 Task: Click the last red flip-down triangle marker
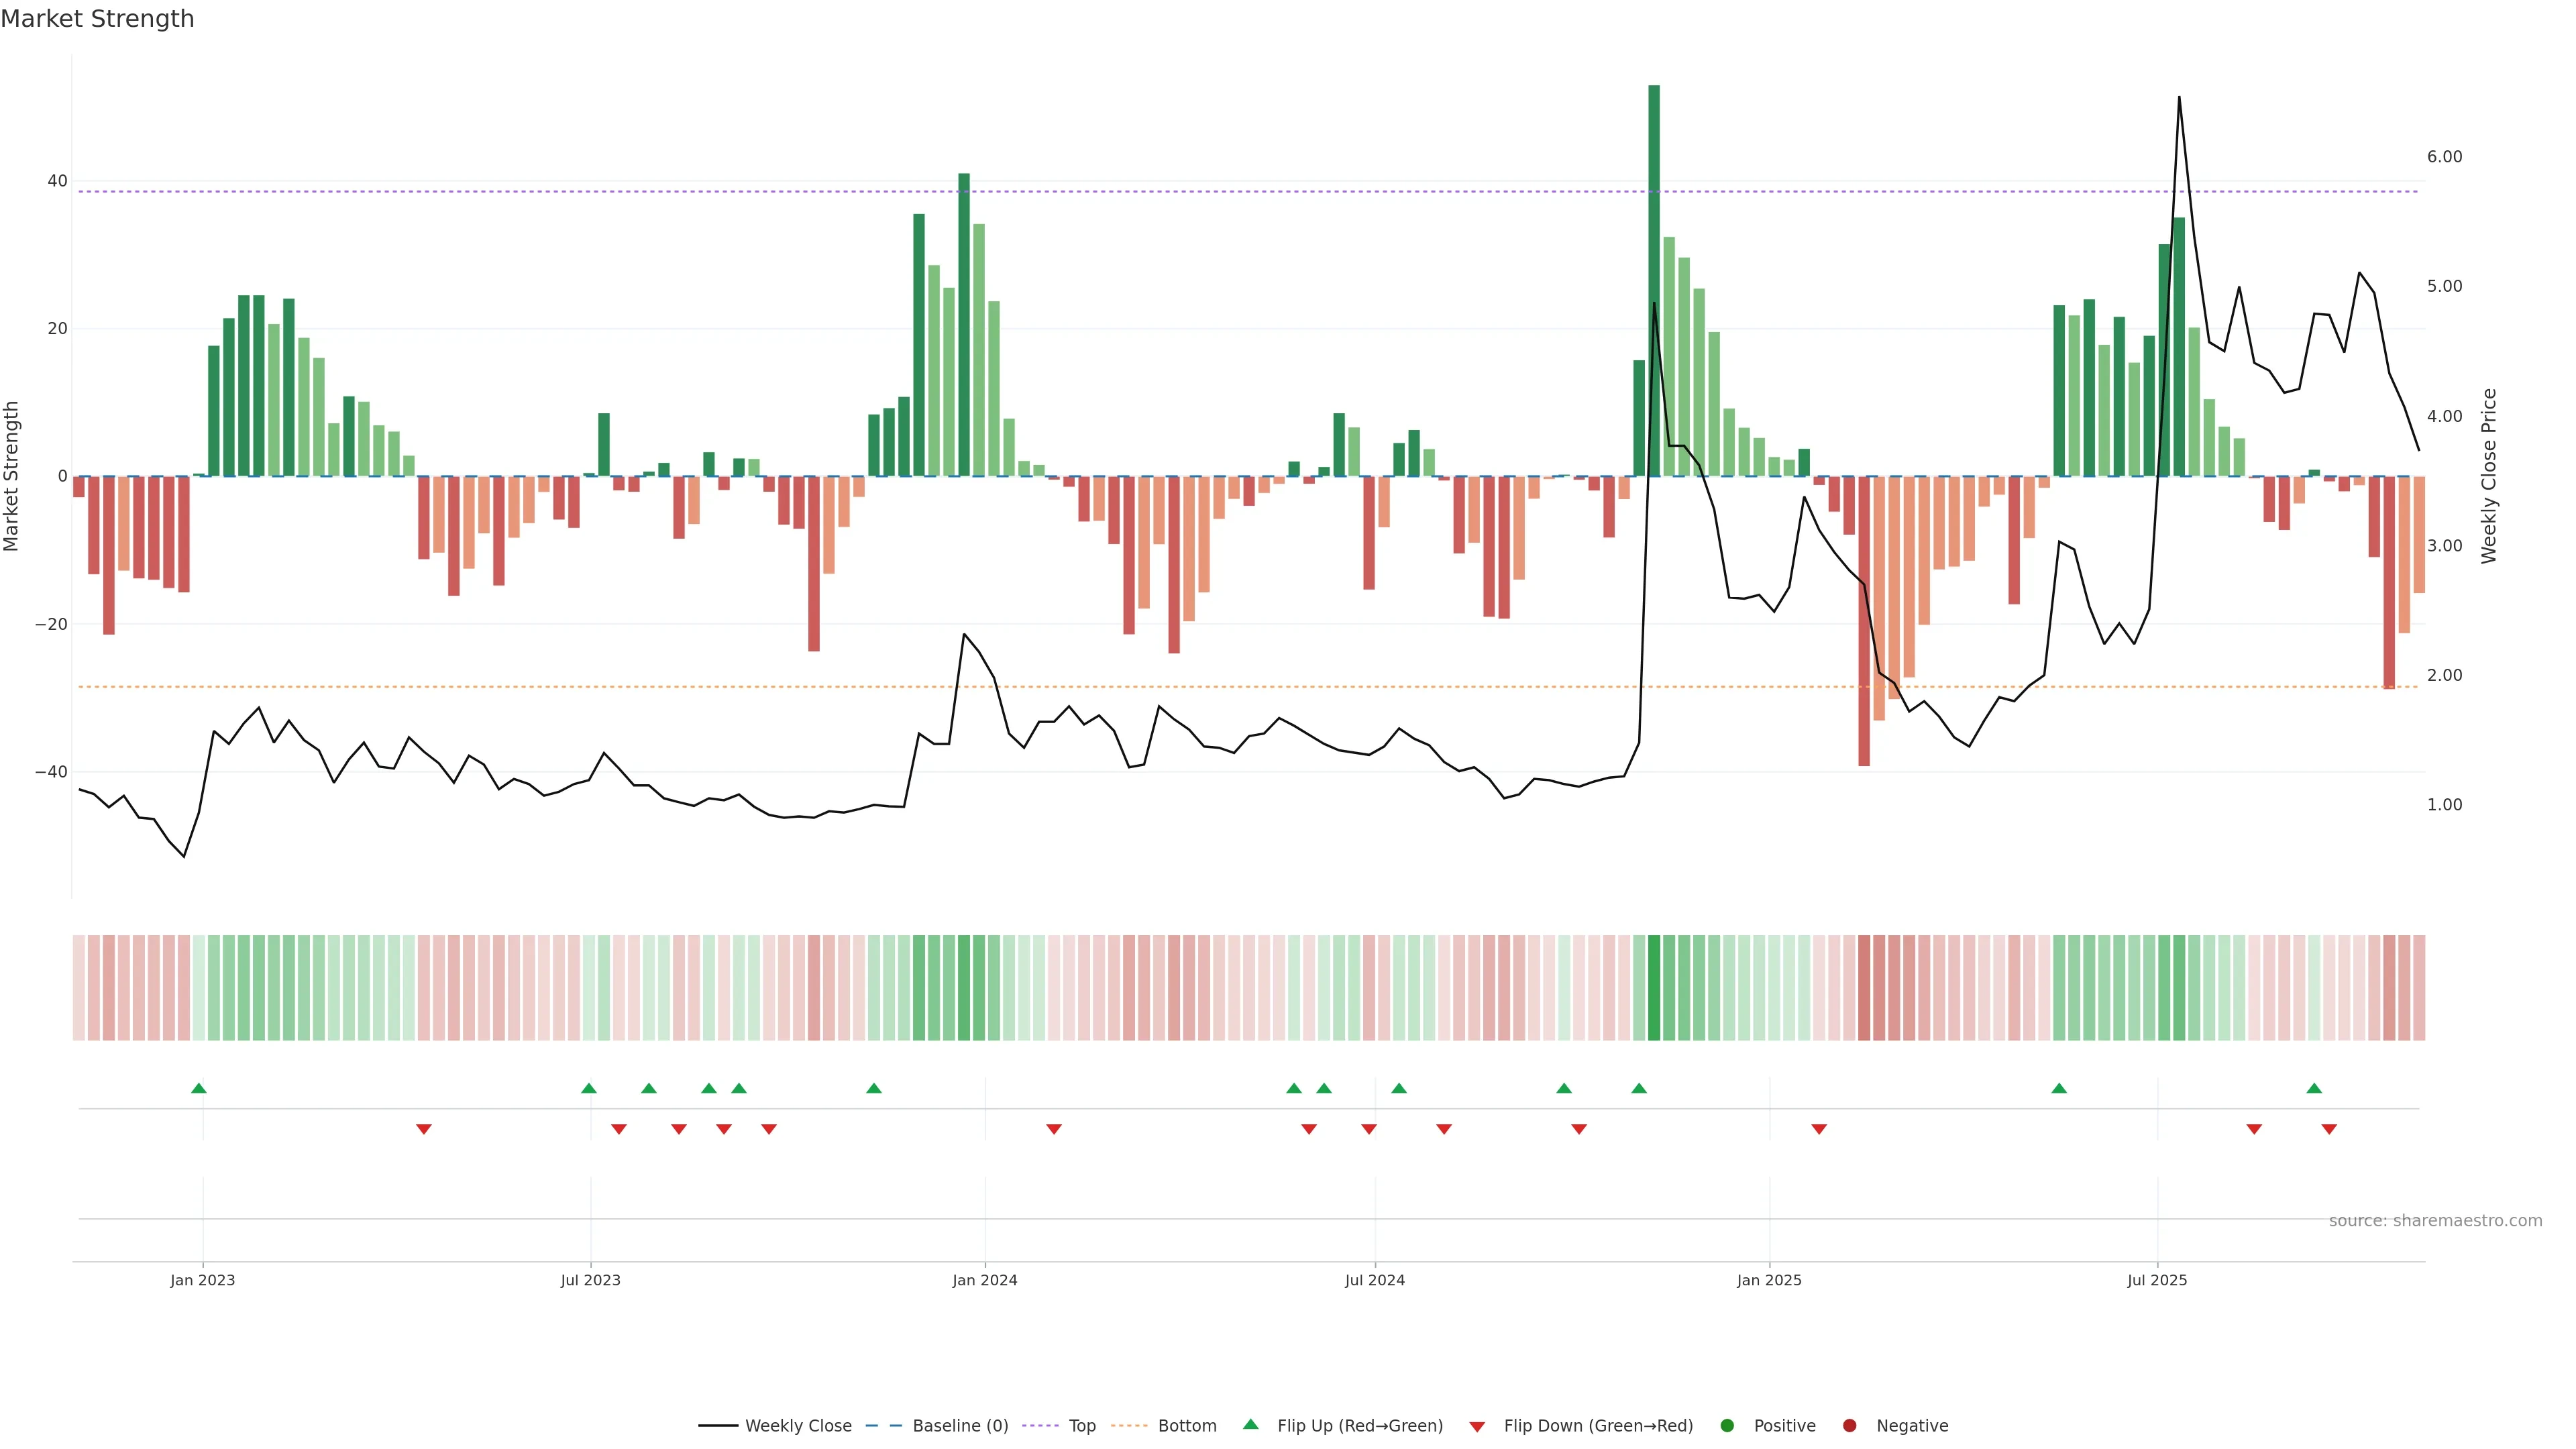tap(2329, 1129)
